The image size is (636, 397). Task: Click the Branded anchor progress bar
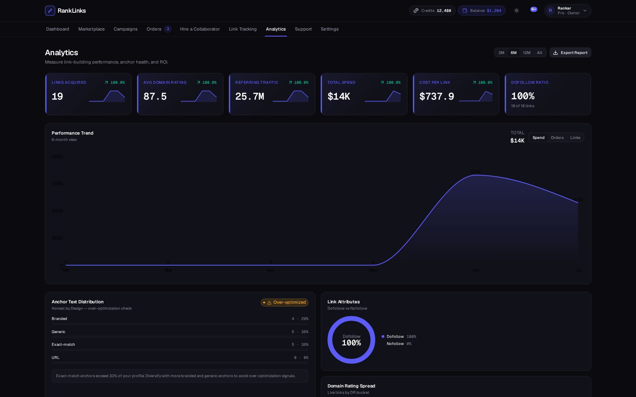[180, 324]
